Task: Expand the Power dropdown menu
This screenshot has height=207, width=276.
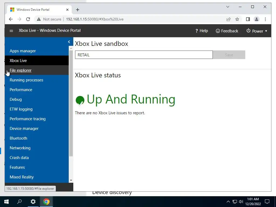Action: click(x=257, y=31)
